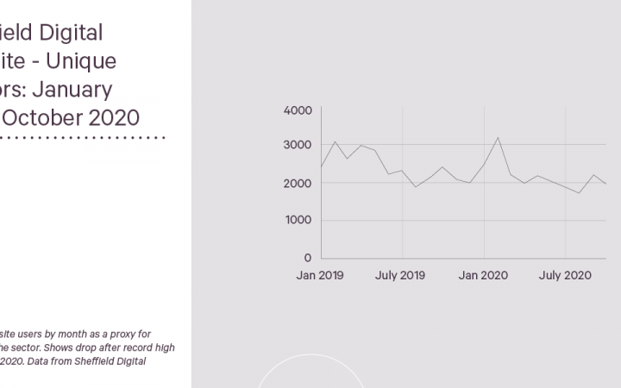
Task: Click the Jan 2020 x-axis label
Action: tap(483, 275)
